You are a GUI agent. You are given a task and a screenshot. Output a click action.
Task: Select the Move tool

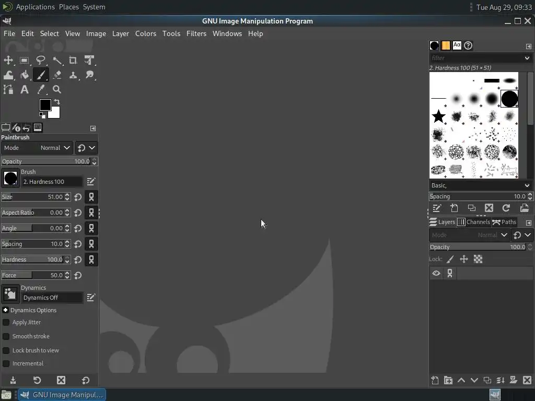(8, 61)
